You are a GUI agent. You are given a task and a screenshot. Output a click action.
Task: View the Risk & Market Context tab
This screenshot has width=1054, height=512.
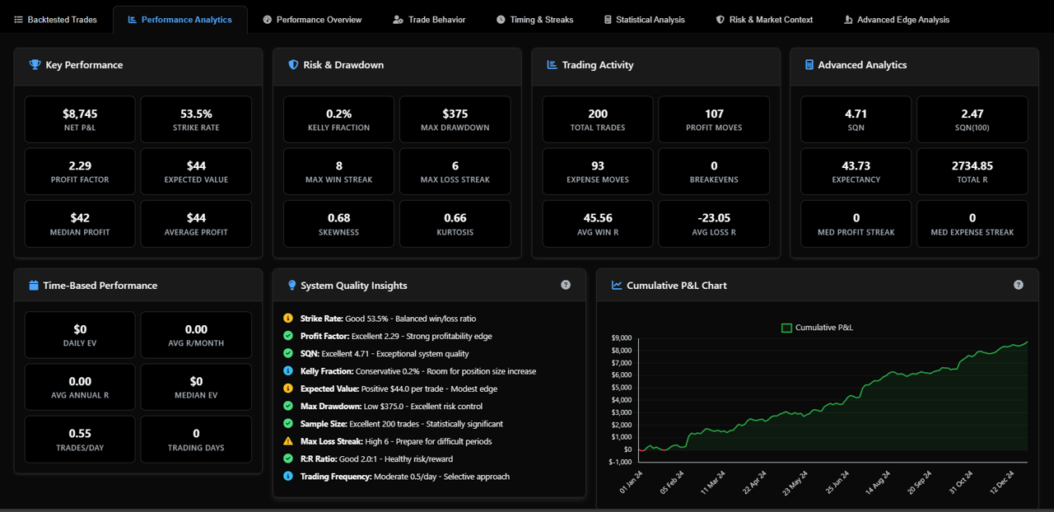pyautogui.click(x=764, y=20)
